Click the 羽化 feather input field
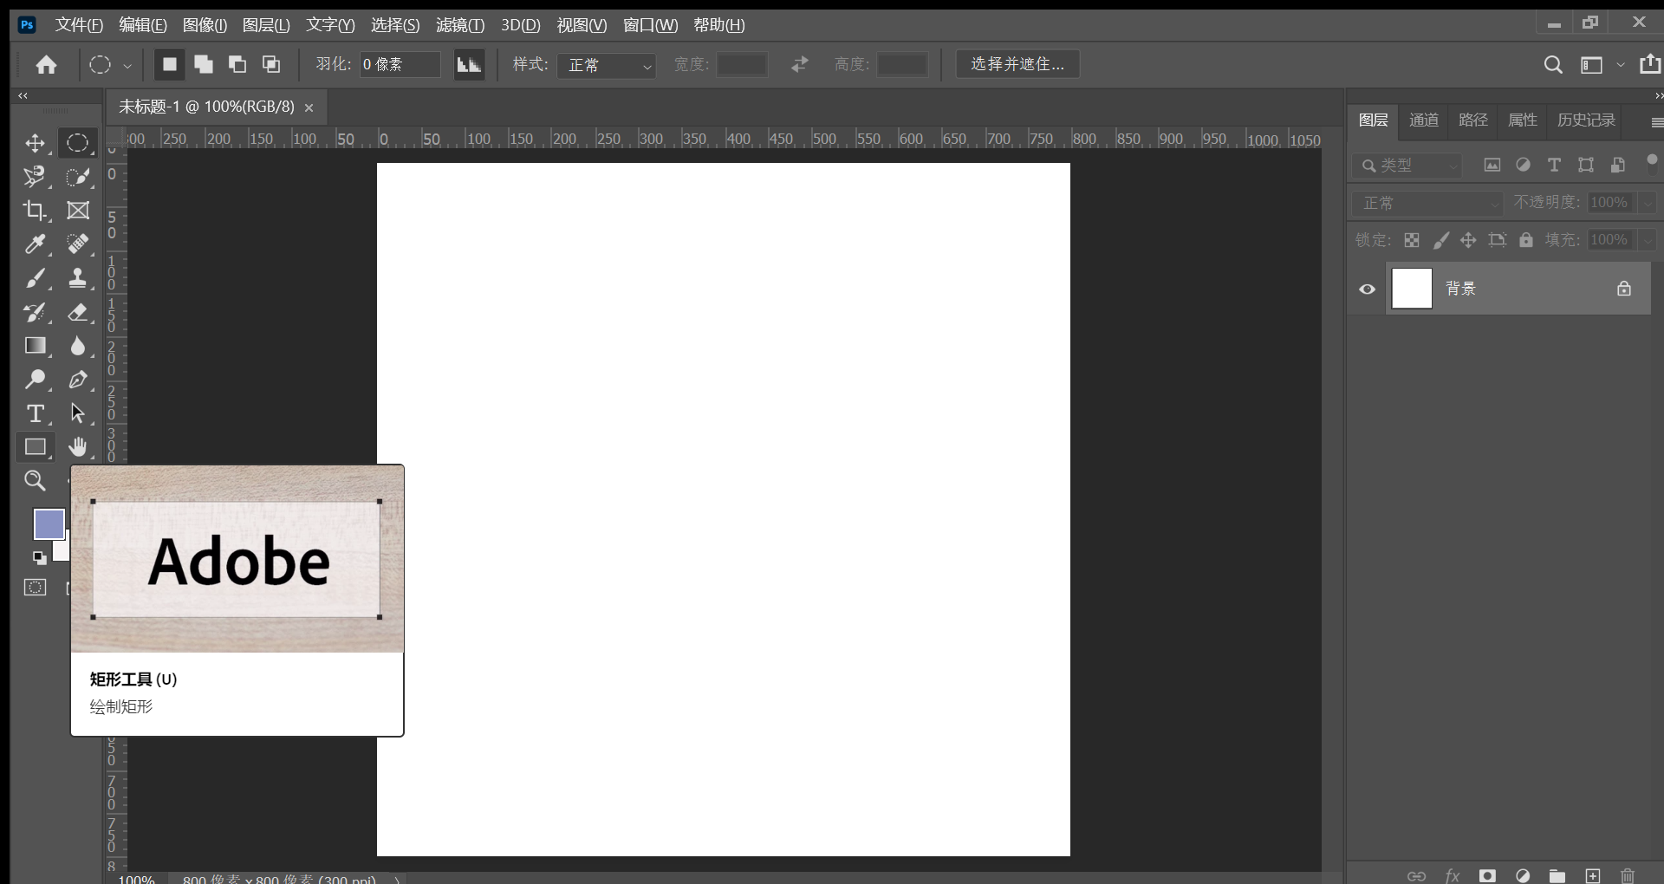 tap(400, 64)
